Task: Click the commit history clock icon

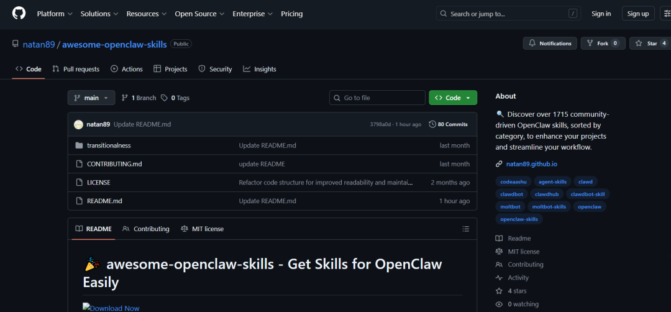Action: 432,124
